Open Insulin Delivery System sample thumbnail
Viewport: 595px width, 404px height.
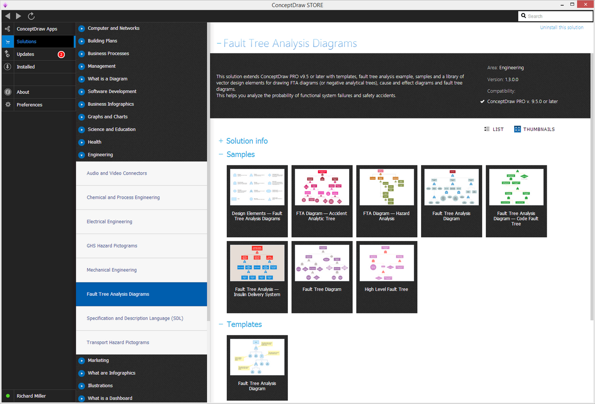(x=257, y=277)
